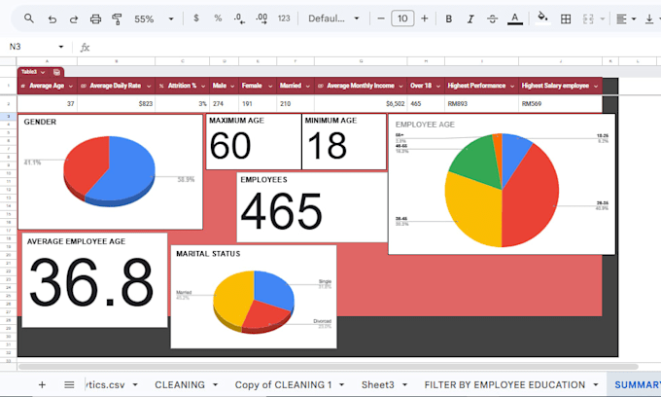Format as percent
This screenshot has height=397, width=661.
coord(218,18)
